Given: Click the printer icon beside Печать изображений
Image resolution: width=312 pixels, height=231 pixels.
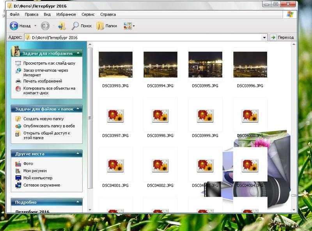Looking at the screenshot, I should [x=18, y=81].
